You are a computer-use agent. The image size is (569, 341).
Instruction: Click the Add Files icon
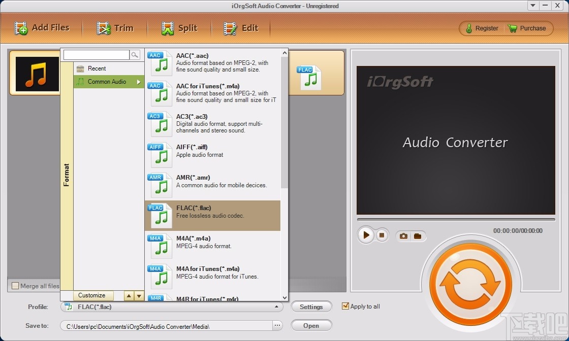[x=21, y=28]
